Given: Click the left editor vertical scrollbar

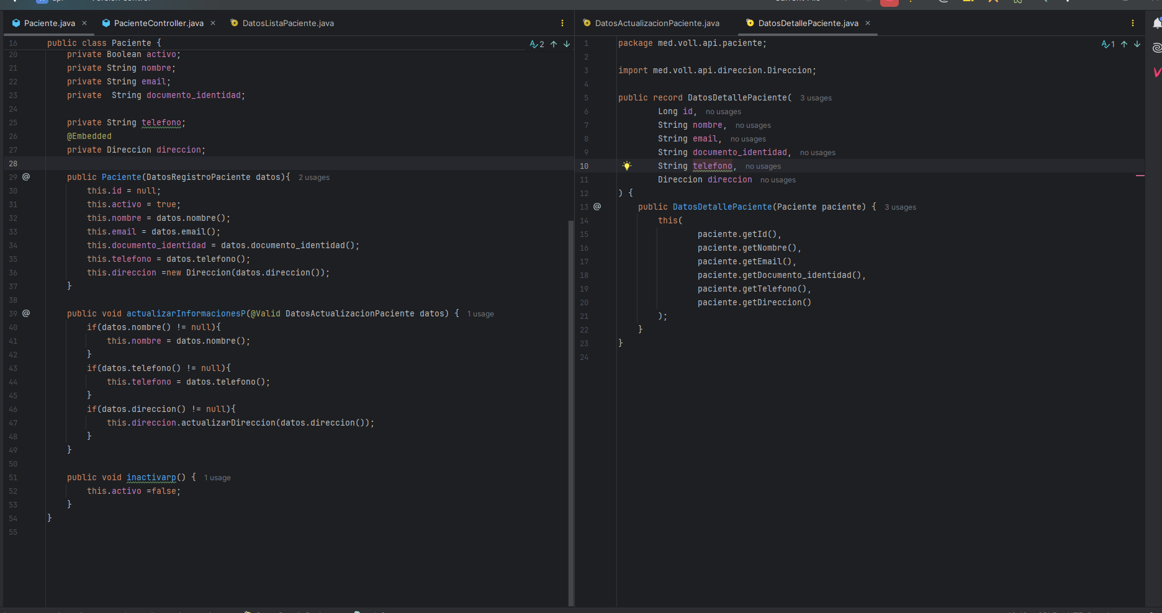Looking at the screenshot, I should [x=570, y=413].
